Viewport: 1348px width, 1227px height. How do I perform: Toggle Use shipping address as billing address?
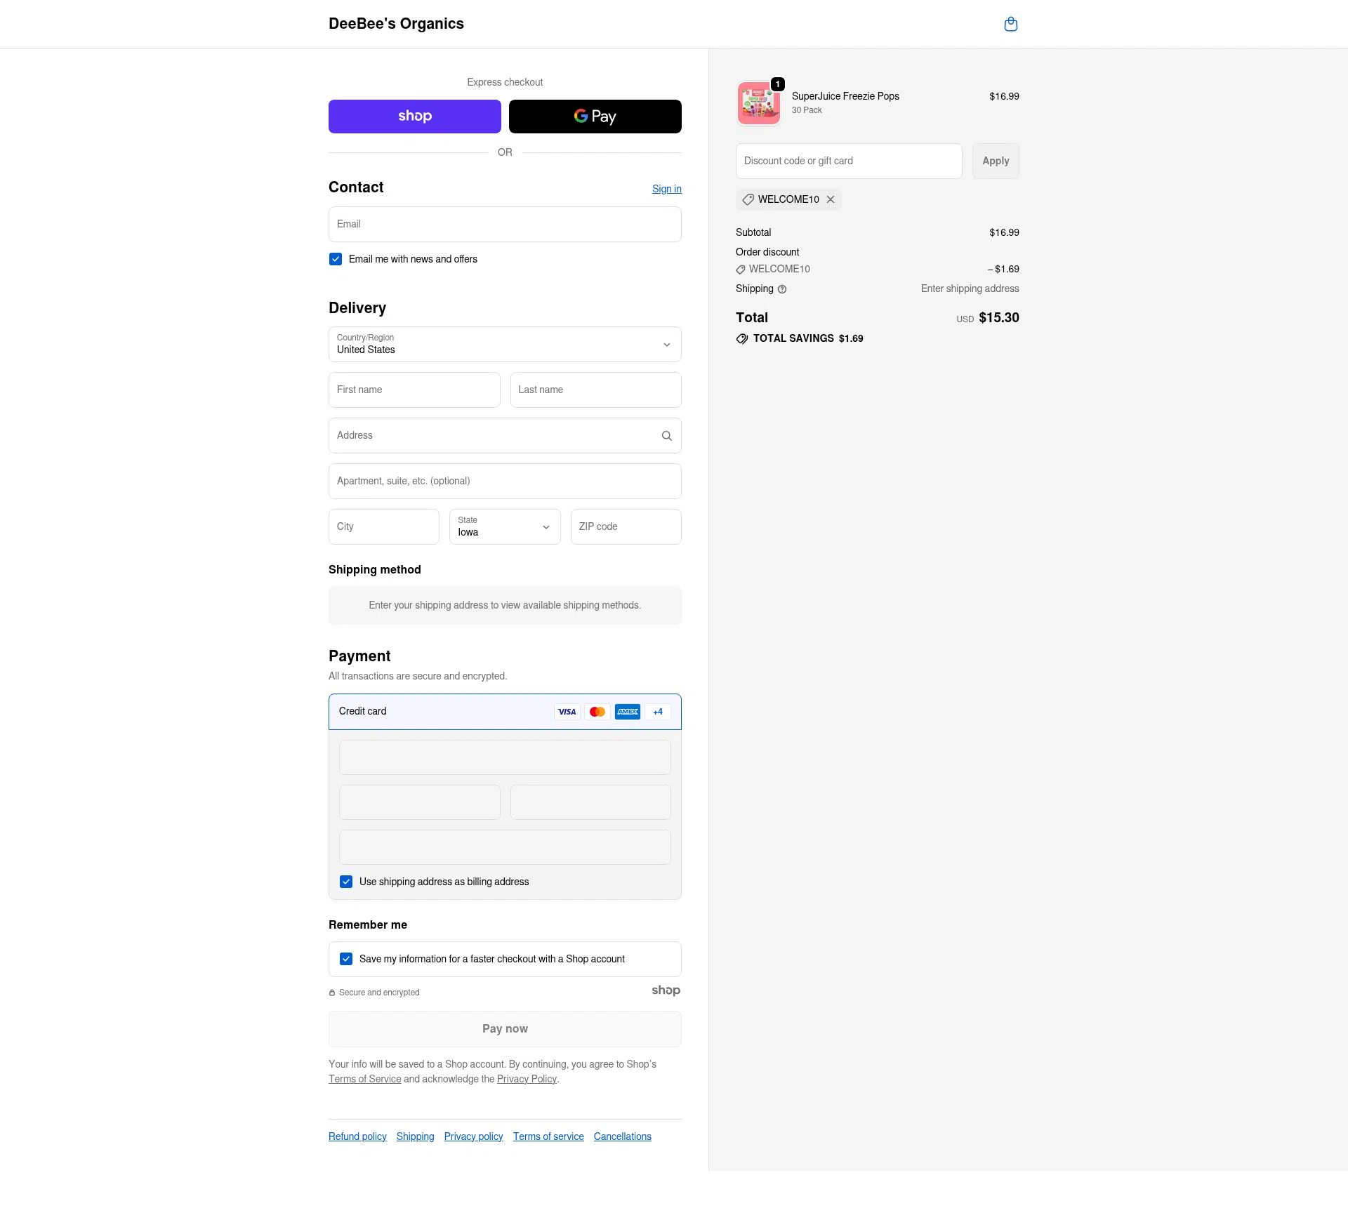[x=346, y=882]
